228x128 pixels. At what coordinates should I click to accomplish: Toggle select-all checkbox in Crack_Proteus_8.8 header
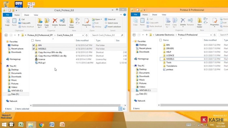(x=33, y=40)
